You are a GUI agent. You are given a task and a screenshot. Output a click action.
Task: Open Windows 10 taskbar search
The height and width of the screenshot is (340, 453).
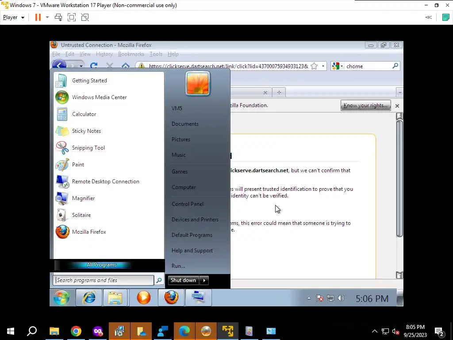coord(32,331)
